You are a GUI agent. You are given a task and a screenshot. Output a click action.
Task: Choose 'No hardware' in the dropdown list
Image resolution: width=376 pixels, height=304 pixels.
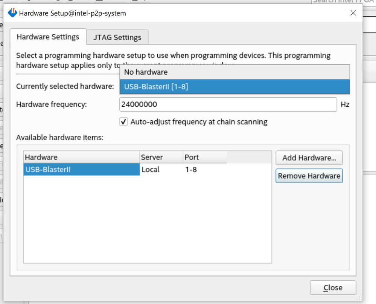click(x=234, y=72)
